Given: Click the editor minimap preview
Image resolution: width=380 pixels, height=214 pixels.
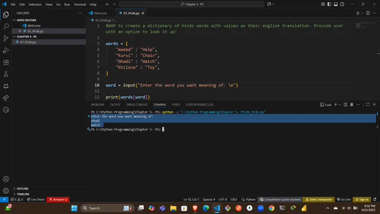Looking at the screenshot, I should (365, 25).
